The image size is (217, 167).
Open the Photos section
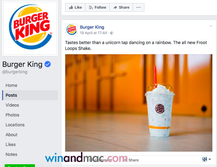pos(12,115)
